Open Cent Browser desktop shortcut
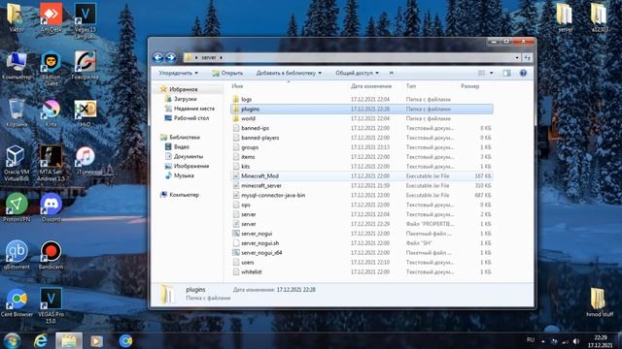 [x=17, y=302]
